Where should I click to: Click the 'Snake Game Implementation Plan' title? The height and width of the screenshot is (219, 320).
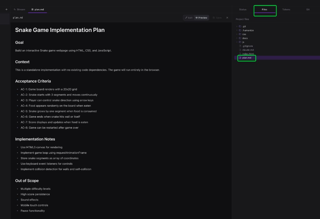(x=60, y=30)
